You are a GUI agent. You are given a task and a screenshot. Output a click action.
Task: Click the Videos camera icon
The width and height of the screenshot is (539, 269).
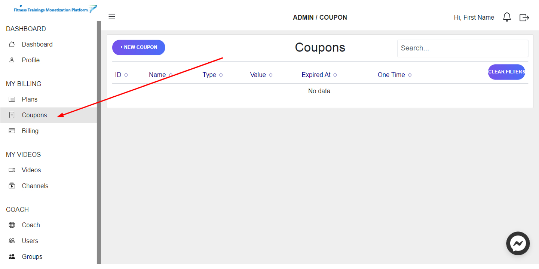coord(12,170)
